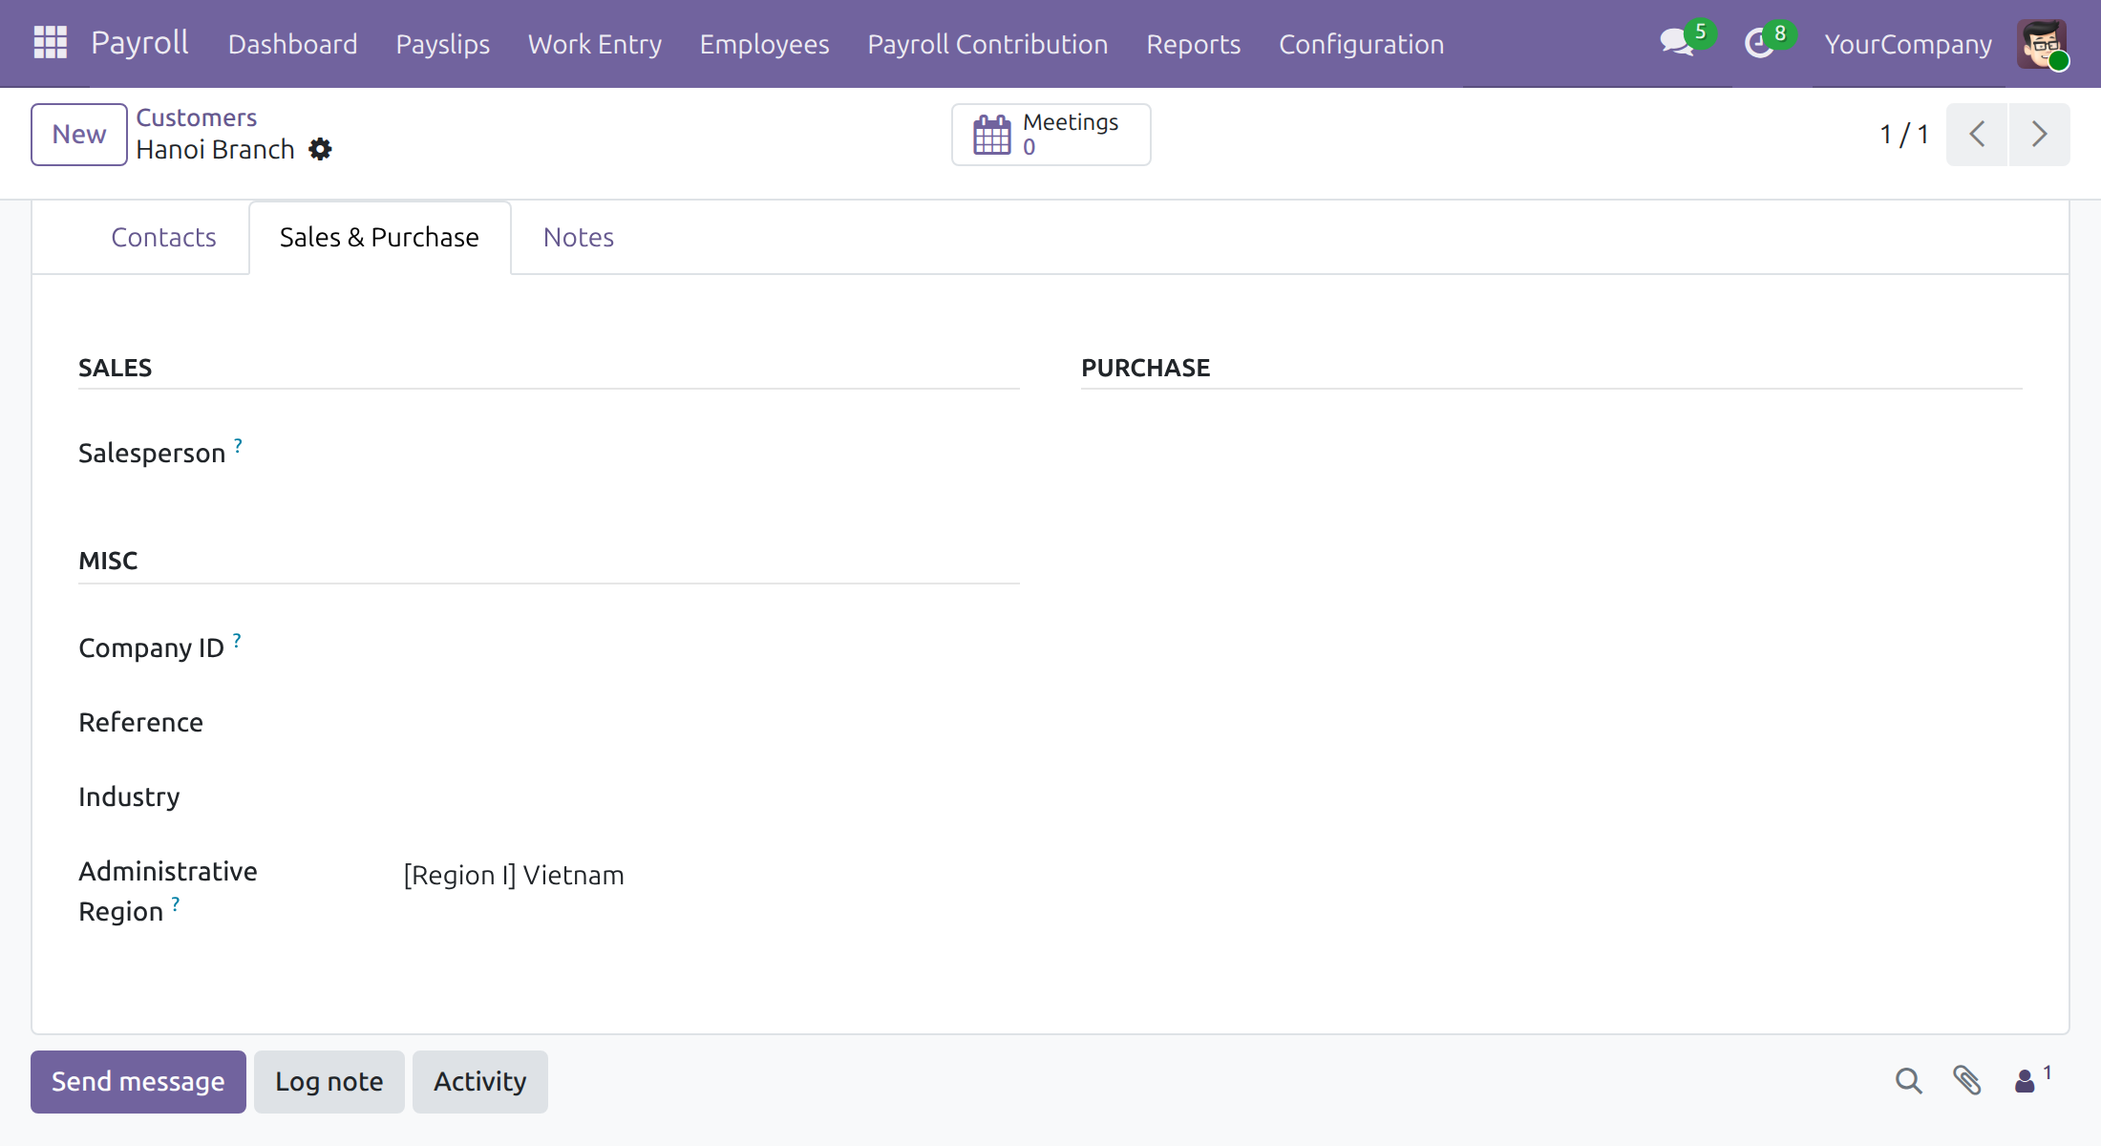
Task: Open the Reports menu
Action: point(1194,44)
